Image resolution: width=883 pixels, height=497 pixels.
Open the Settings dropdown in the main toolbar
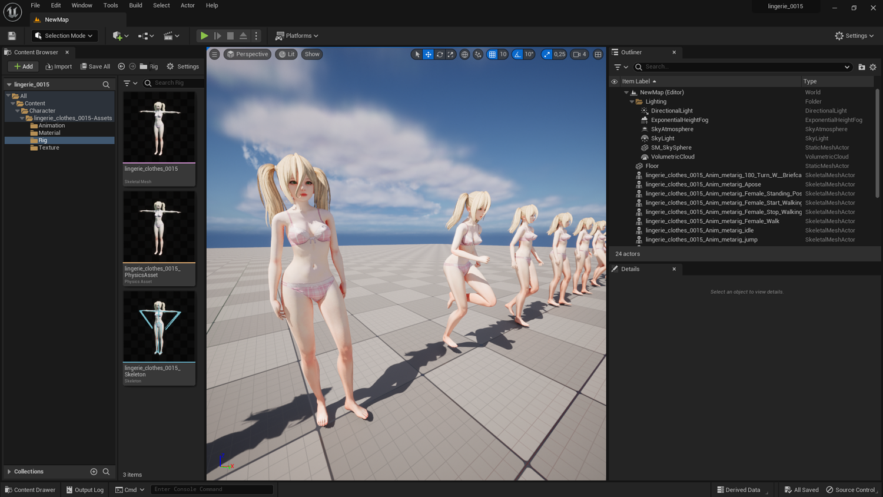[x=854, y=36]
